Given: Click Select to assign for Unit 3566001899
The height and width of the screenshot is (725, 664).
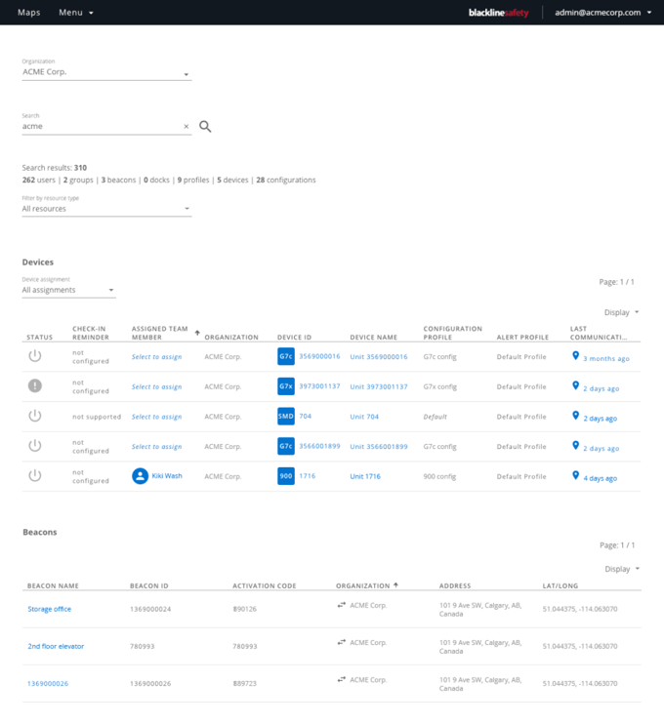Looking at the screenshot, I should 156,447.
